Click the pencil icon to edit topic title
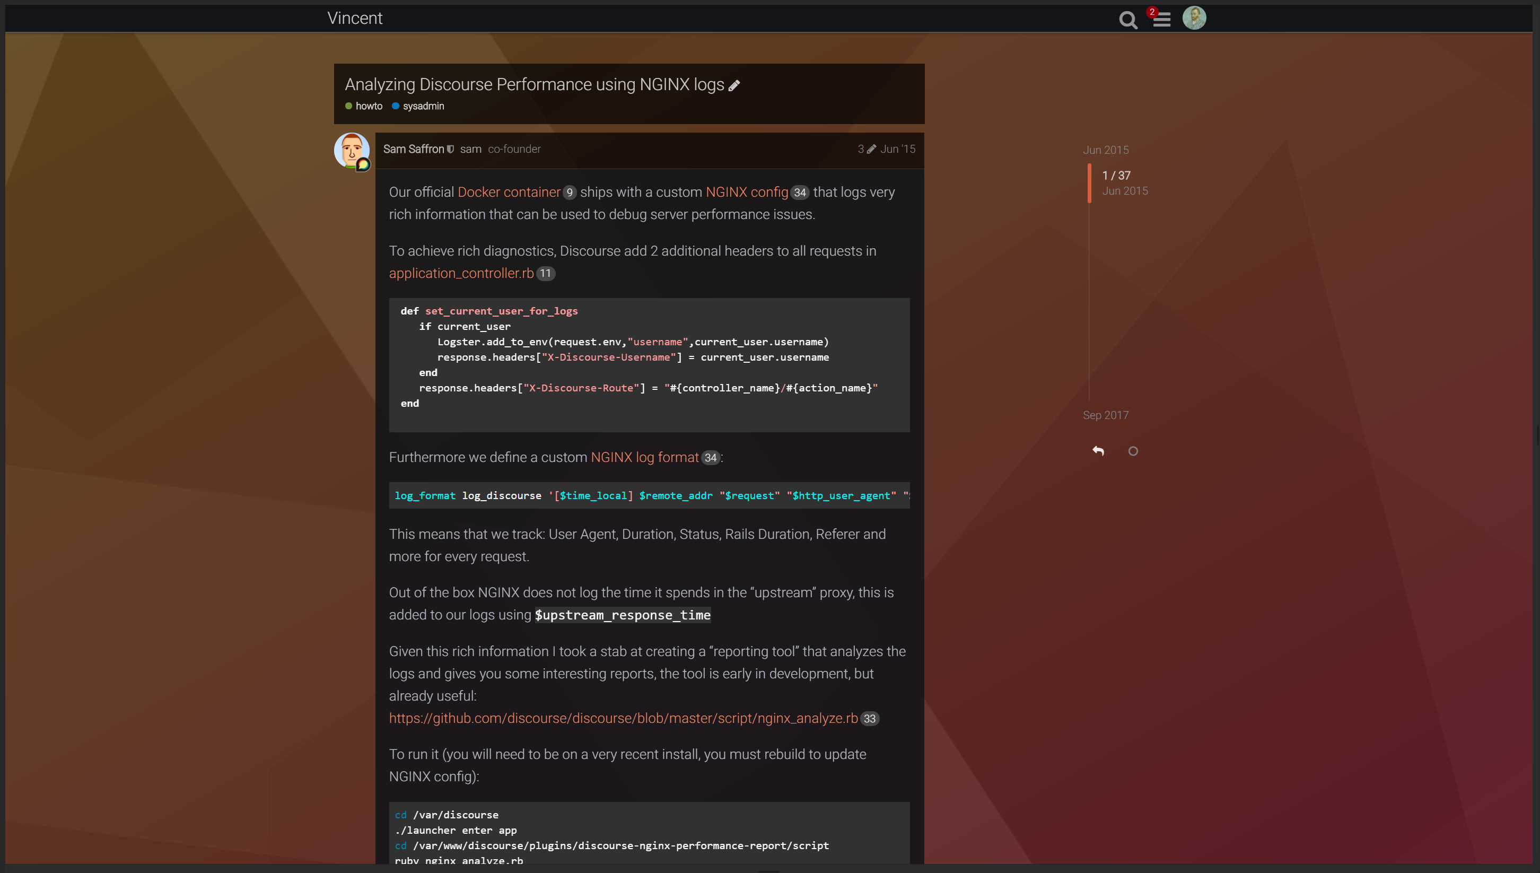The width and height of the screenshot is (1540, 873). tap(734, 86)
